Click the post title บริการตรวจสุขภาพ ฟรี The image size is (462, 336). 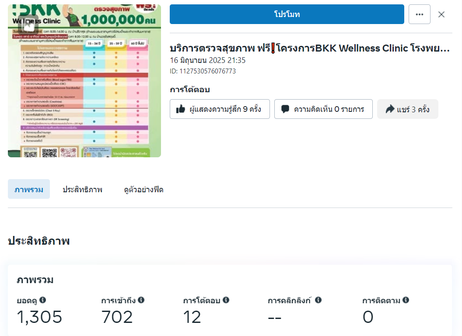(310, 48)
